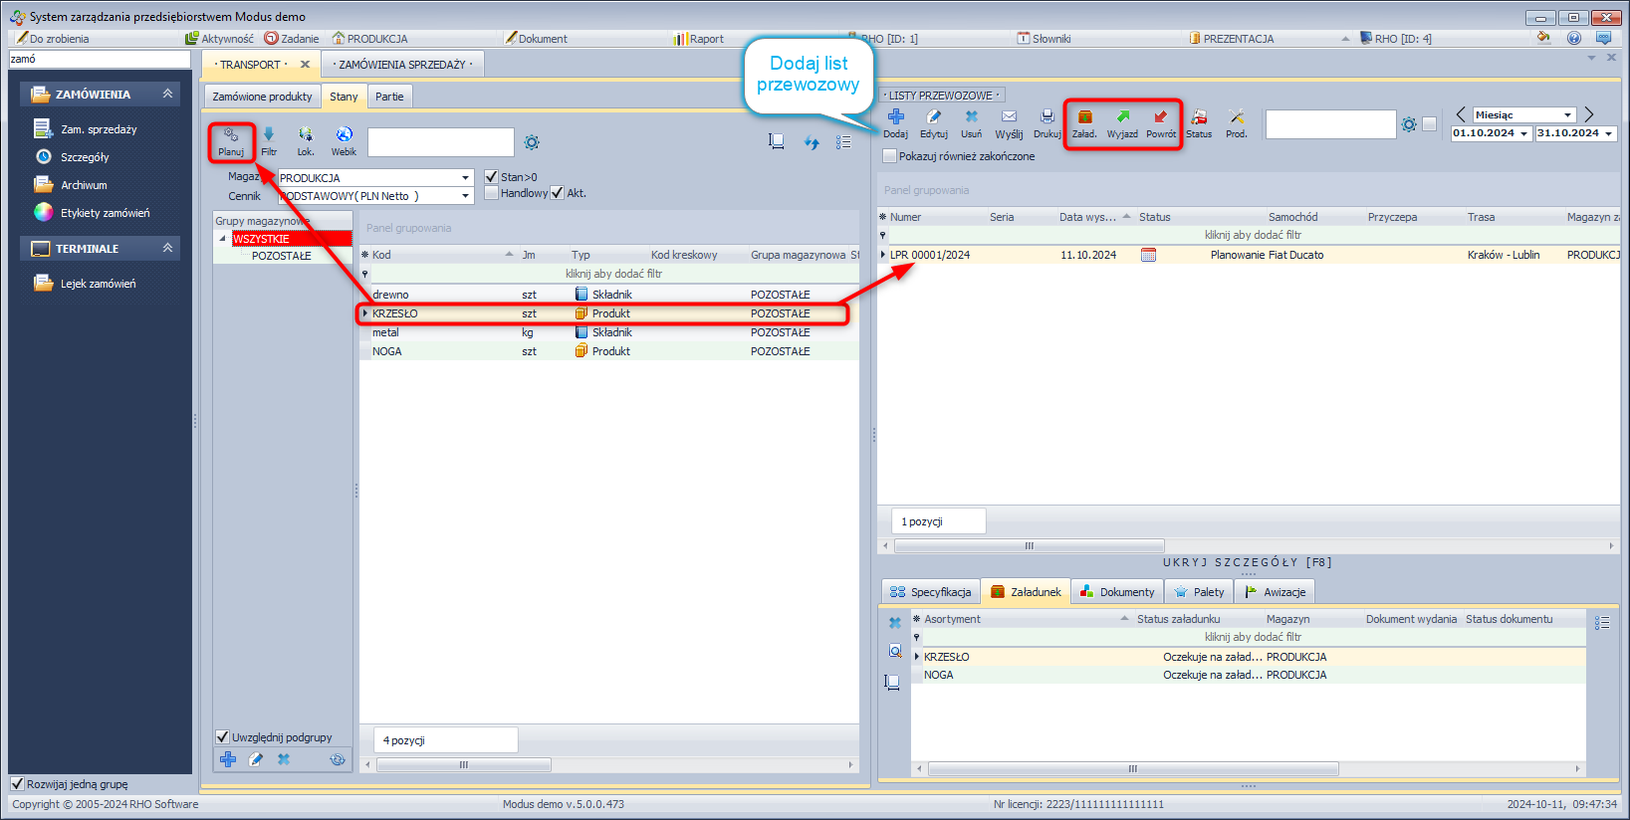Image resolution: width=1630 pixels, height=820 pixels.
Task: Open the Webik tool icon
Action: [344, 140]
